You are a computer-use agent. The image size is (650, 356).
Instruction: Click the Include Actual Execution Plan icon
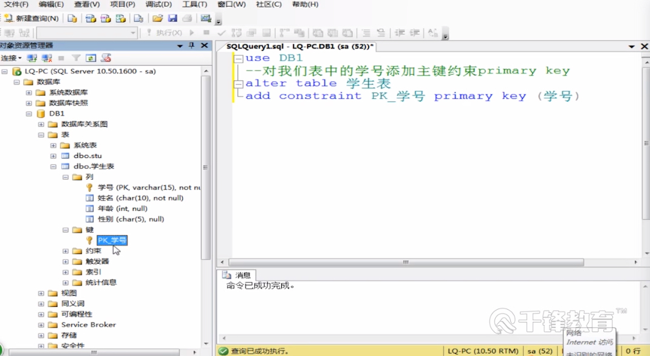tap(284, 33)
